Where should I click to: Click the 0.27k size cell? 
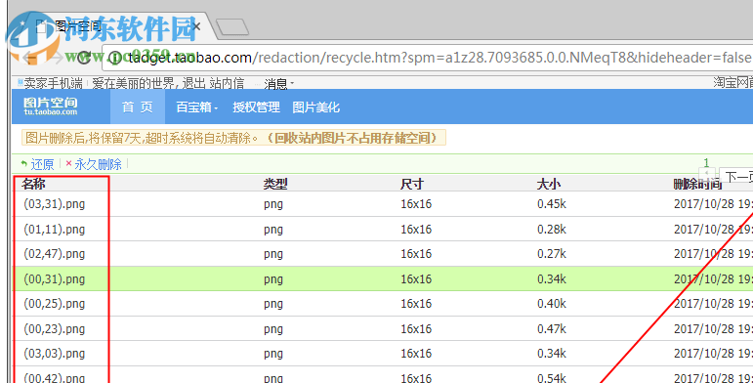tap(551, 254)
